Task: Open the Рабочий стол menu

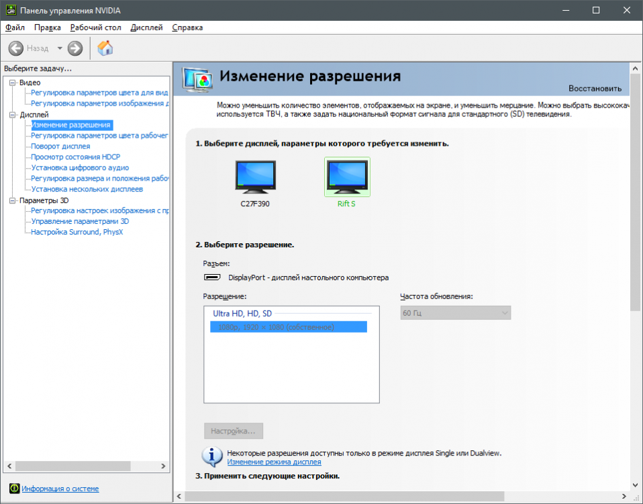Action: coord(95,28)
